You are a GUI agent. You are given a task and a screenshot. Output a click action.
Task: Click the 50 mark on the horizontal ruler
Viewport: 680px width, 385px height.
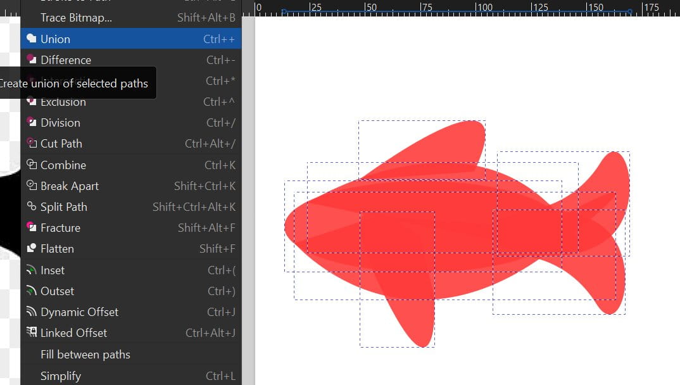pyautogui.click(x=371, y=8)
